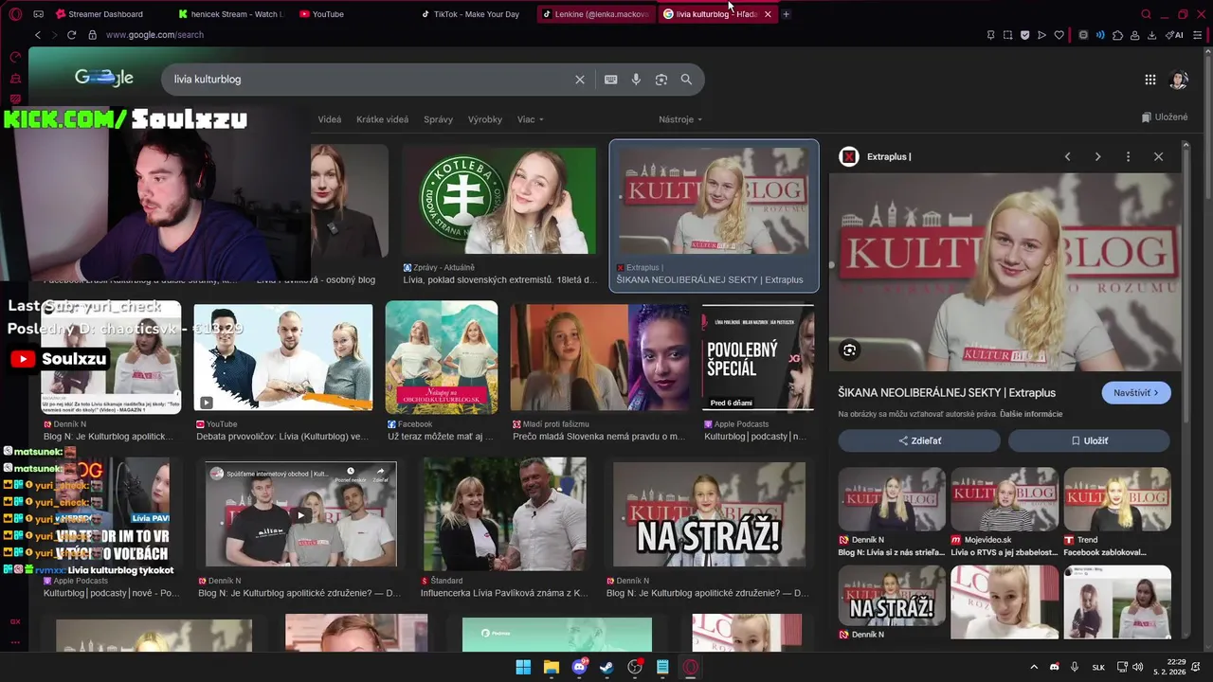This screenshot has width=1213, height=682.
Task: Open the Uložené saved items
Action: pyautogui.click(x=1165, y=117)
